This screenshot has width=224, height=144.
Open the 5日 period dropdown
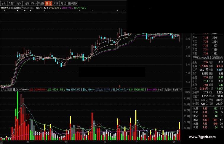[12, 3]
